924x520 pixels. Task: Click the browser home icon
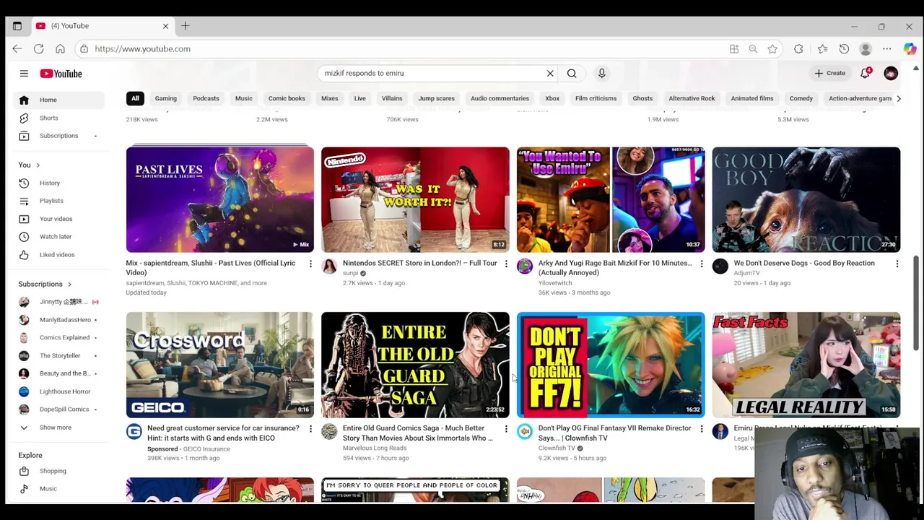tap(60, 48)
